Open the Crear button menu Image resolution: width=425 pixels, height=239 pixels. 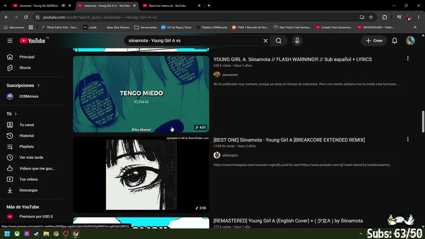click(x=374, y=40)
